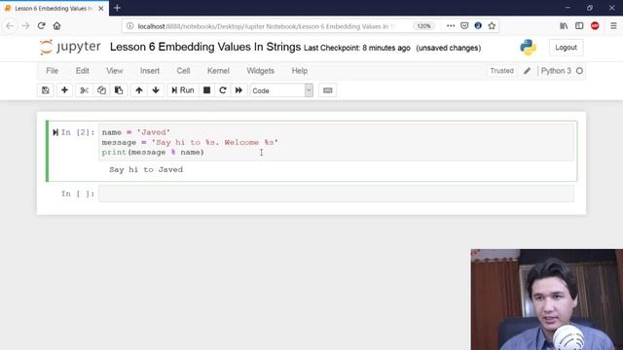Click the blue extension icon in address bar
Viewport: 623px width, 350px height.
pyautogui.click(x=478, y=26)
